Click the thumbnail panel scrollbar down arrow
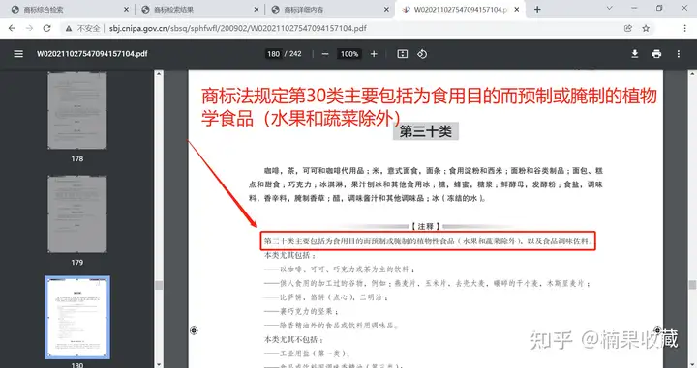Screen dimensions: 697x368 point(159,364)
